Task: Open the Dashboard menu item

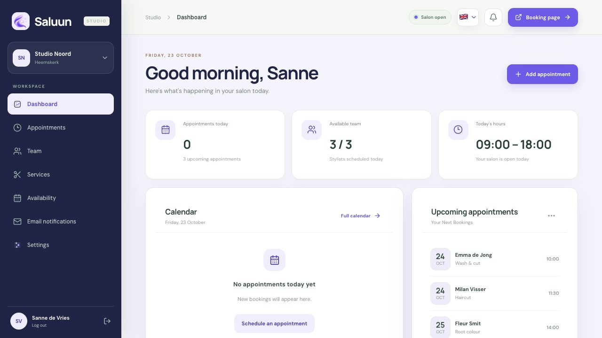Action: point(61,104)
